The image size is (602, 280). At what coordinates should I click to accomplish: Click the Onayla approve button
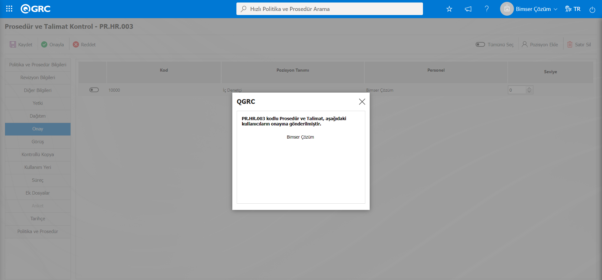[x=52, y=44]
